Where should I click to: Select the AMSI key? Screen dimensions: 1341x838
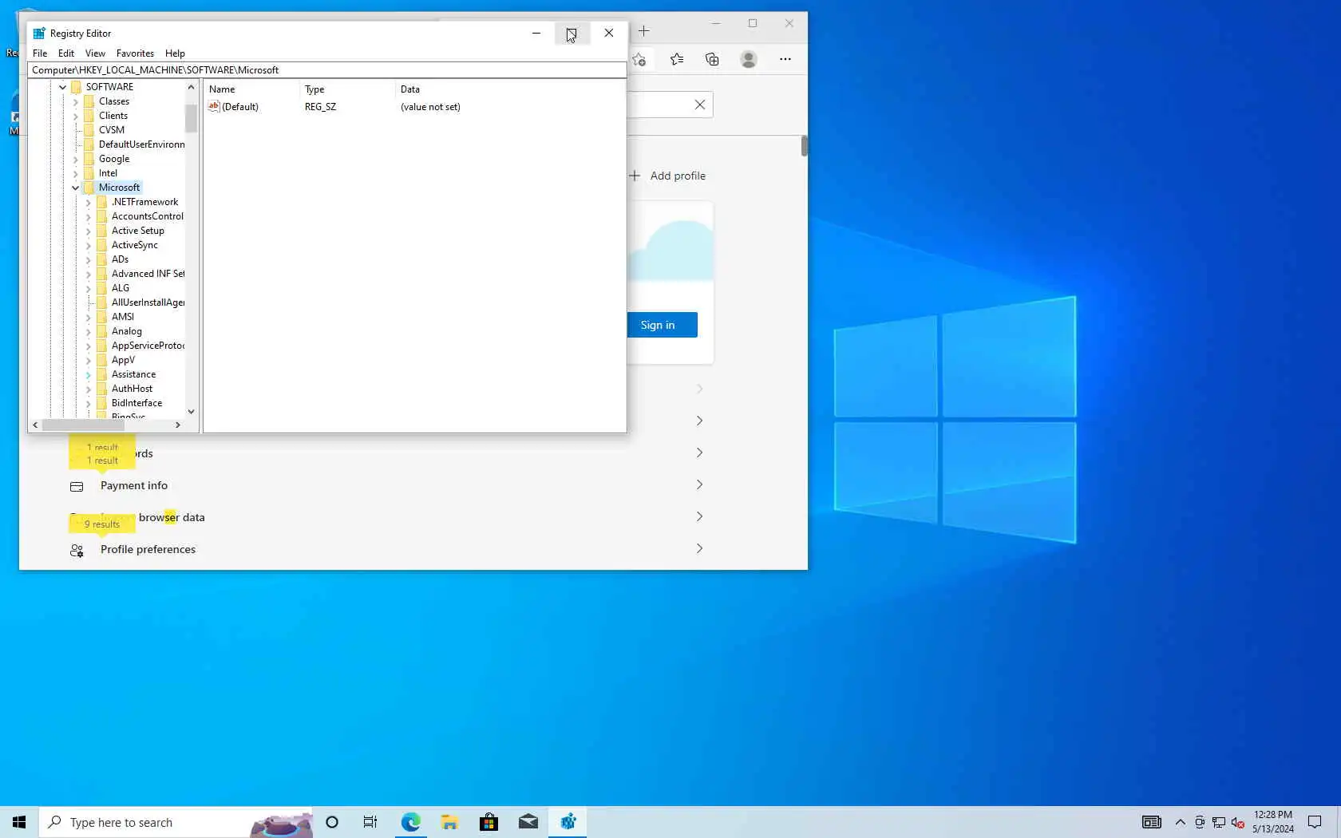click(x=122, y=317)
